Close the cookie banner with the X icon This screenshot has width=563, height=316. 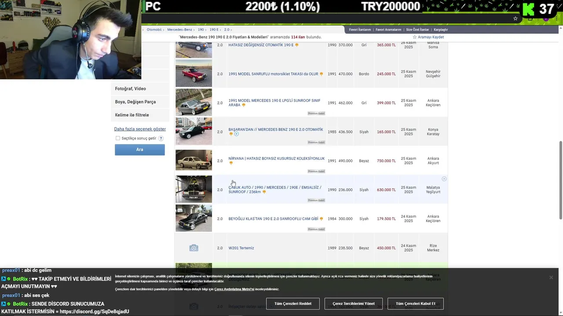pyautogui.click(x=551, y=277)
